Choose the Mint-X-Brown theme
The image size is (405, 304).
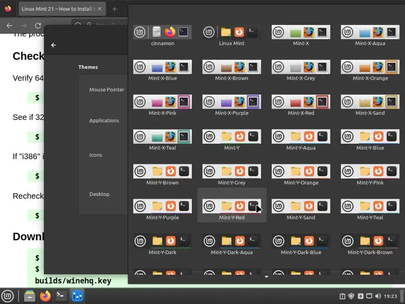coord(232,67)
